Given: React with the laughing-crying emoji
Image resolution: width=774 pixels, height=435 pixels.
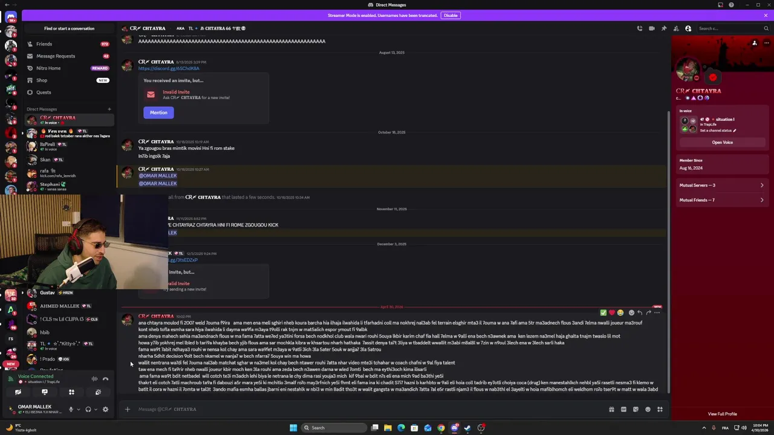Looking at the screenshot, I should pyautogui.click(x=620, y=313).
